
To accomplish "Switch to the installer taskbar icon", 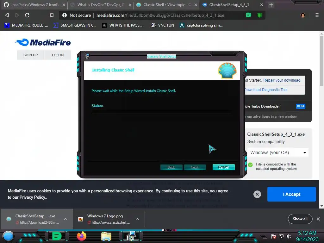I will [131, 236].
